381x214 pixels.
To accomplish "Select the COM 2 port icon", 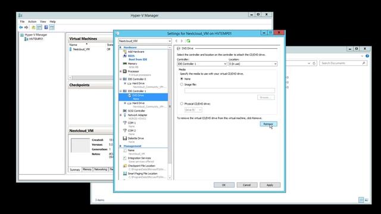I will click(x=125, y=131).
